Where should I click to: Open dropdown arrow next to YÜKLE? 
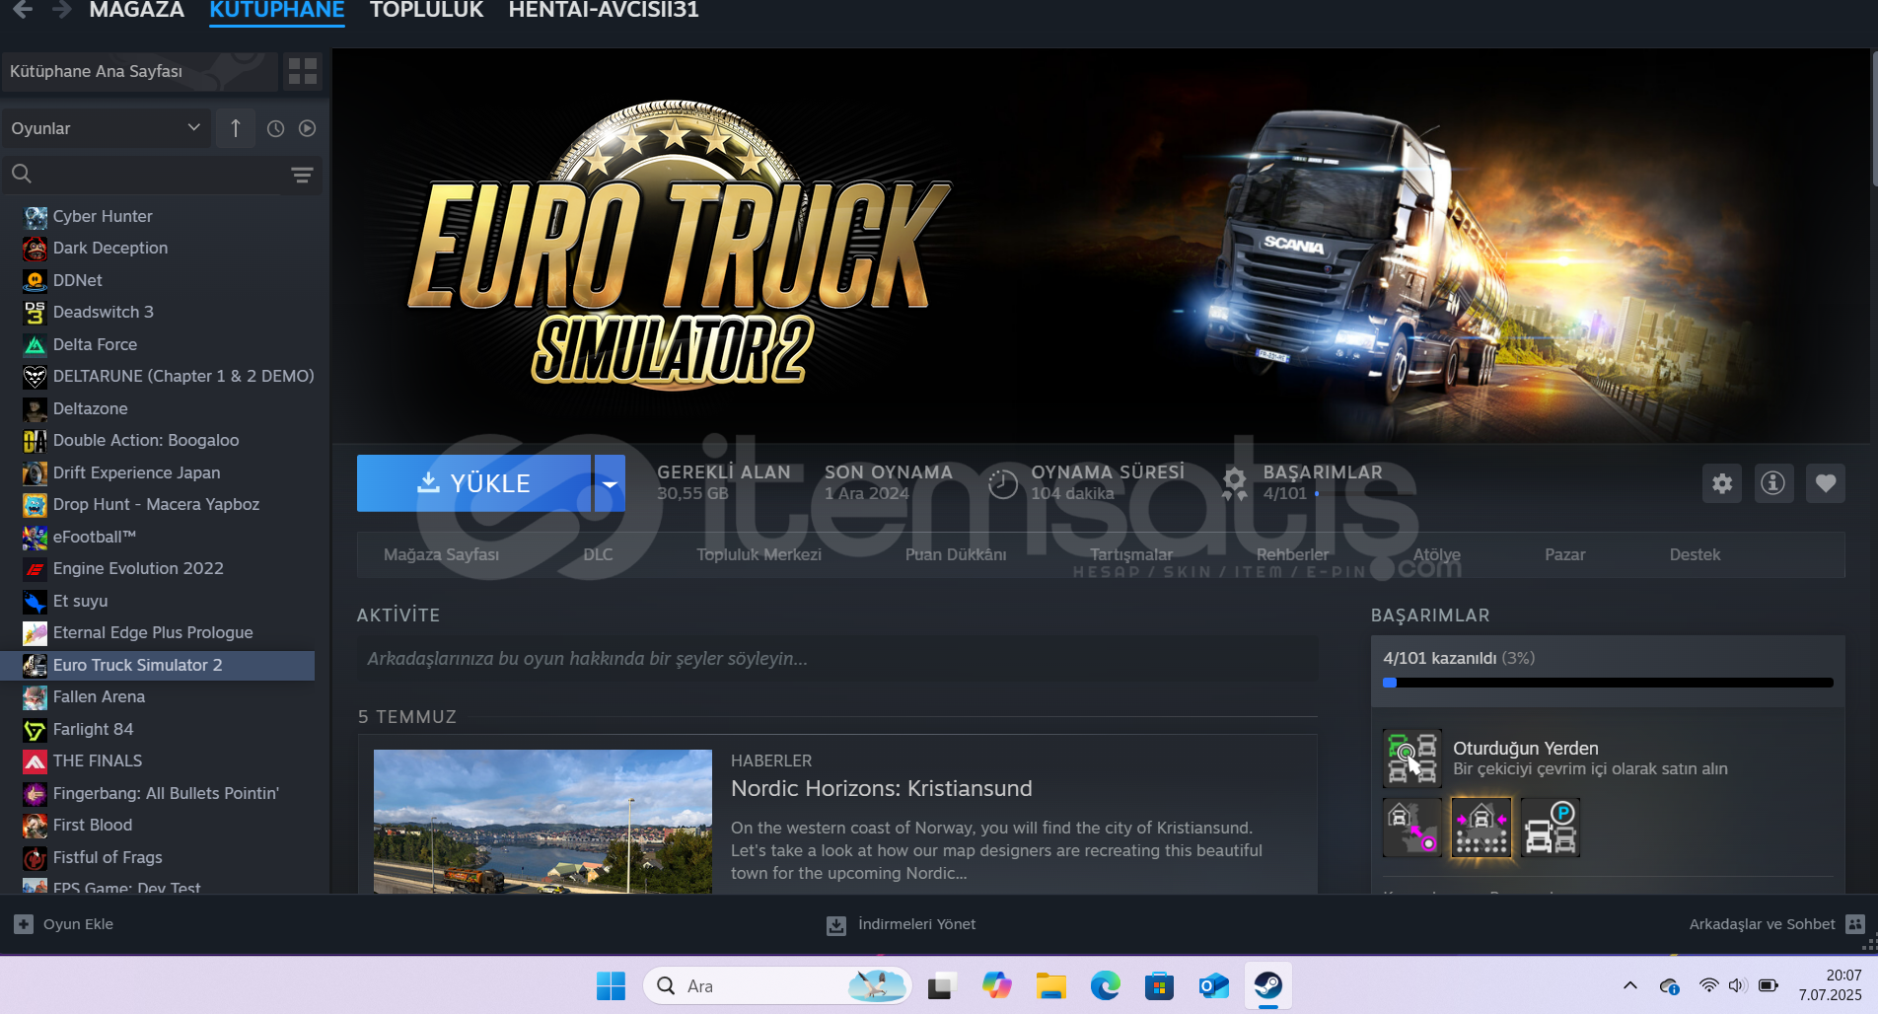(x=610, y=483)
